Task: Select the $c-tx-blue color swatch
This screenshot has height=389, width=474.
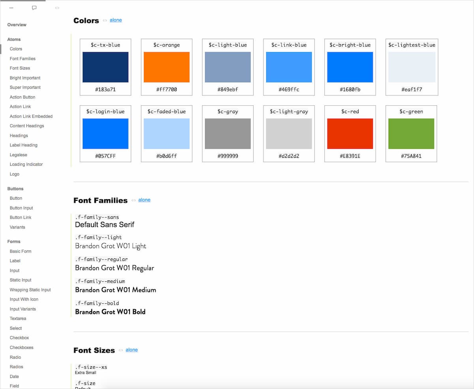Action: click(105, 67)
